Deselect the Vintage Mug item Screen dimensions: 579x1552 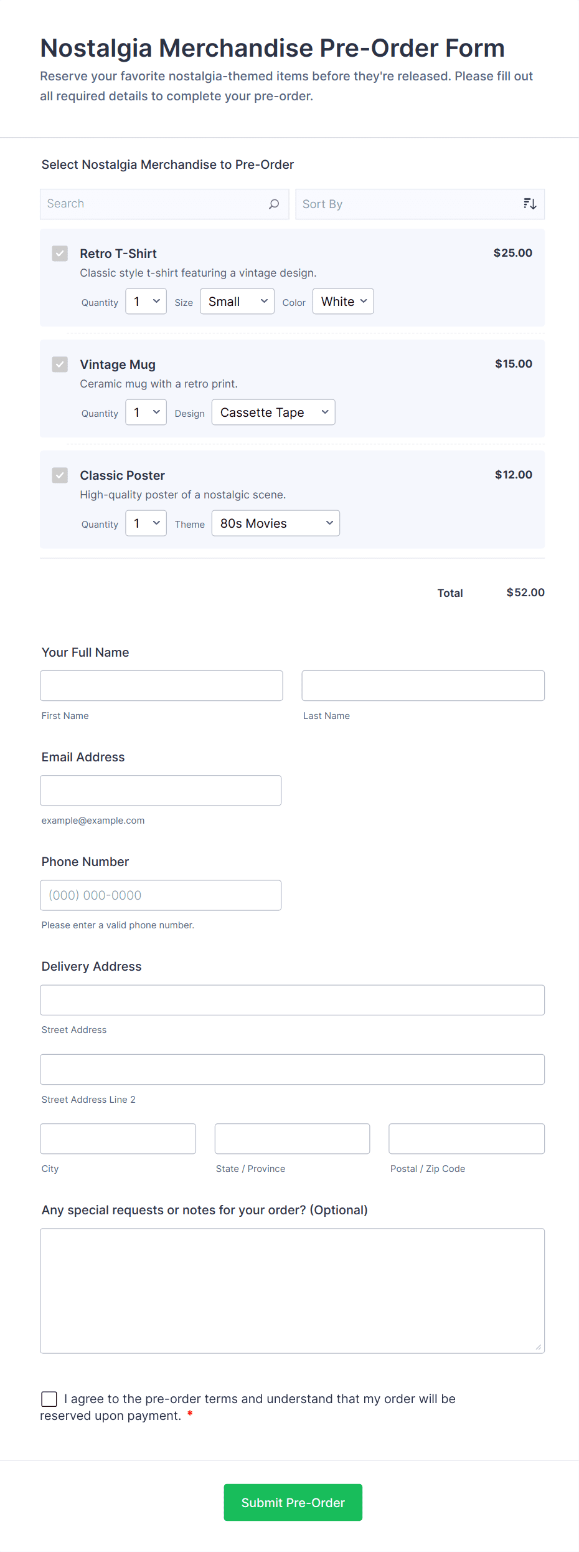(60, 364)
